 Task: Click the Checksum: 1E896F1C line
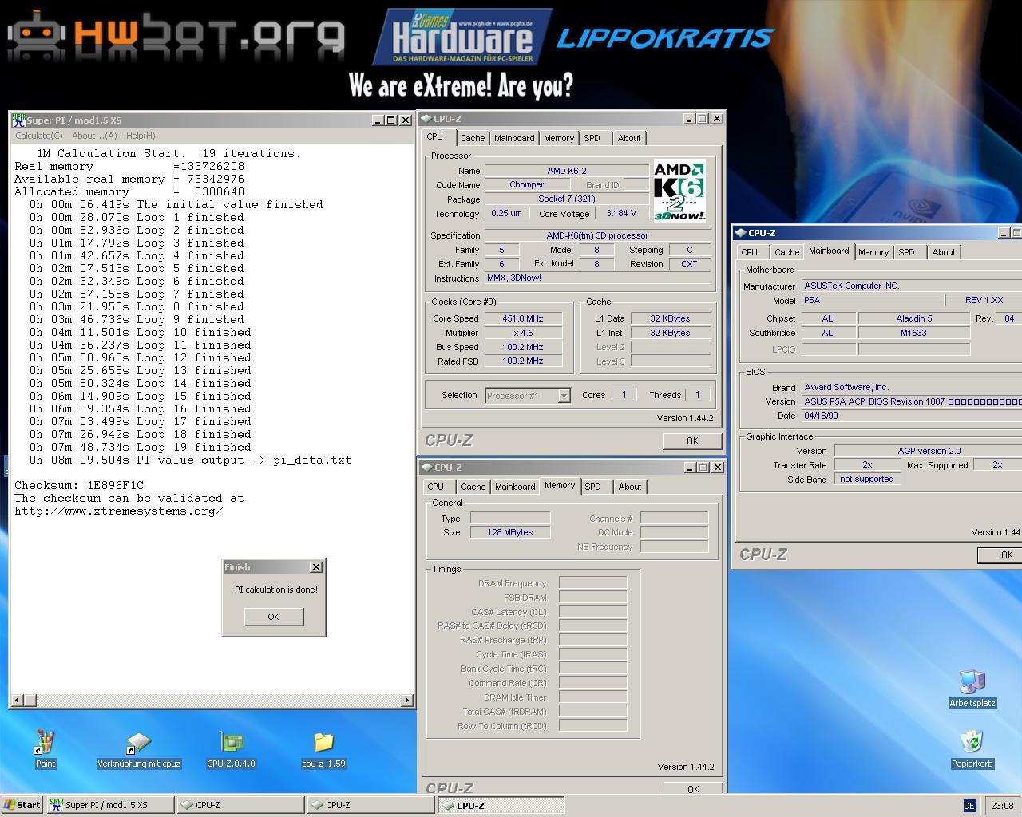tap(79, 485)
